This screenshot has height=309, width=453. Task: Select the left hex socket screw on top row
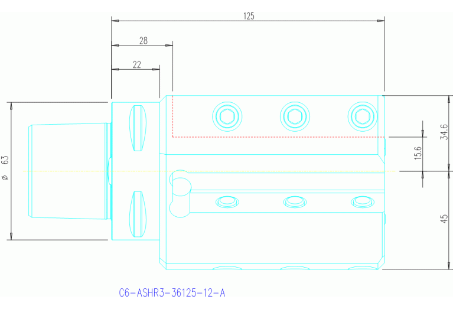pos(227,116)
